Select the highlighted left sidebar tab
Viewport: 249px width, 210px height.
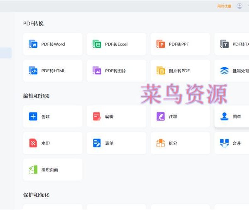[x=6, y=53]
